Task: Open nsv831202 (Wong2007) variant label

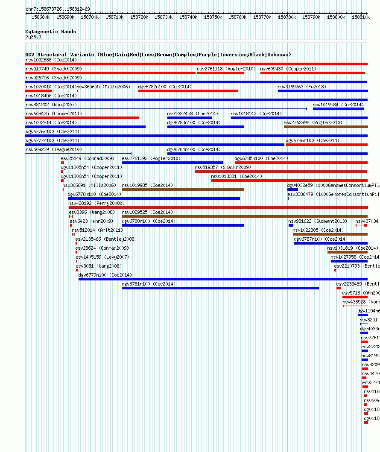Action: click(51, 105)
